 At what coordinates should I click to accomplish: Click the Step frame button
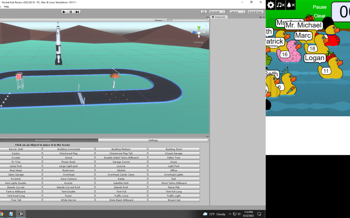[x=77, y=12]
